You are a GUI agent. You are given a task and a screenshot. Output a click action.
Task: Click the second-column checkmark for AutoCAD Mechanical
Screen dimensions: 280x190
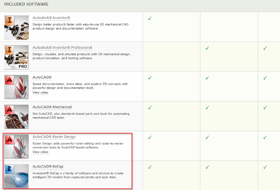coord(207,107)
